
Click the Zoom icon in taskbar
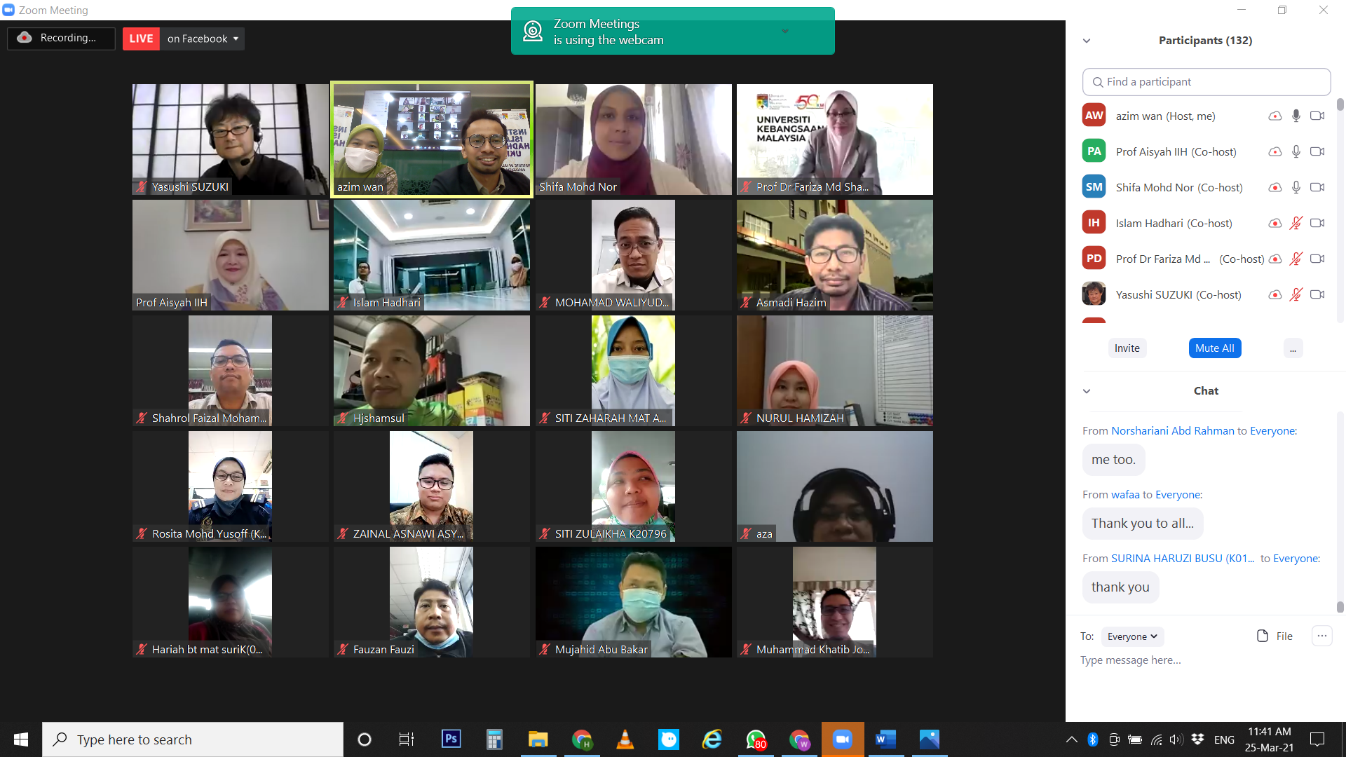pyautogui.click(x=842, y=739)
